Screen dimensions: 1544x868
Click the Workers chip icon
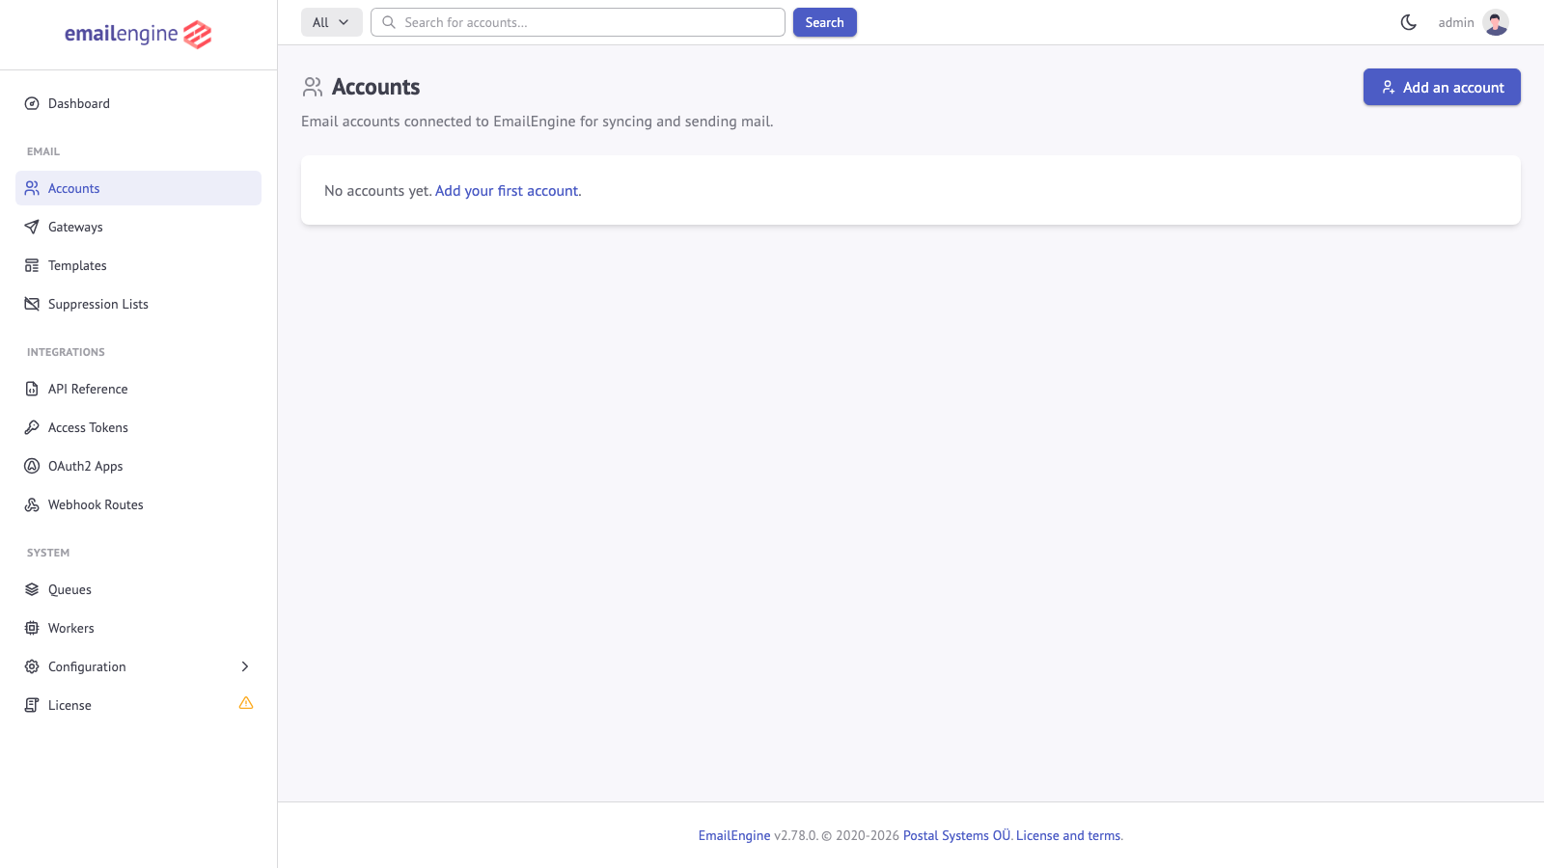tap(32, 628)
